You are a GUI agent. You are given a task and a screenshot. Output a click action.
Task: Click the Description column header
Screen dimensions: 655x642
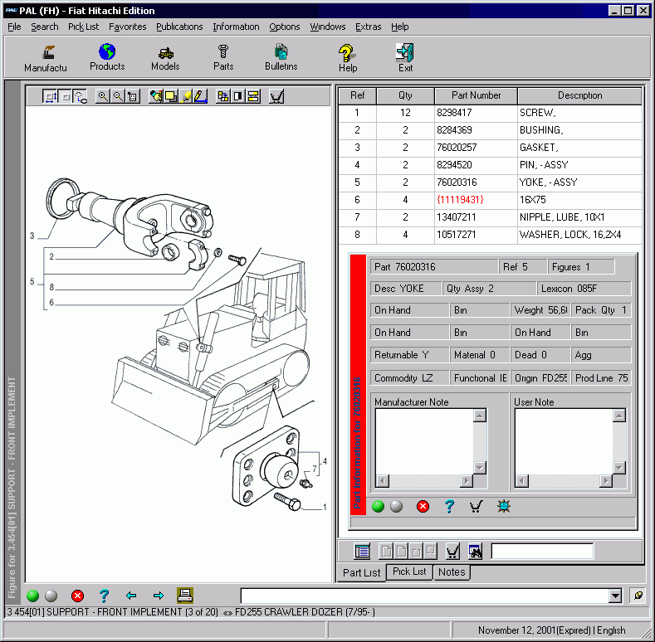[579, 95]
